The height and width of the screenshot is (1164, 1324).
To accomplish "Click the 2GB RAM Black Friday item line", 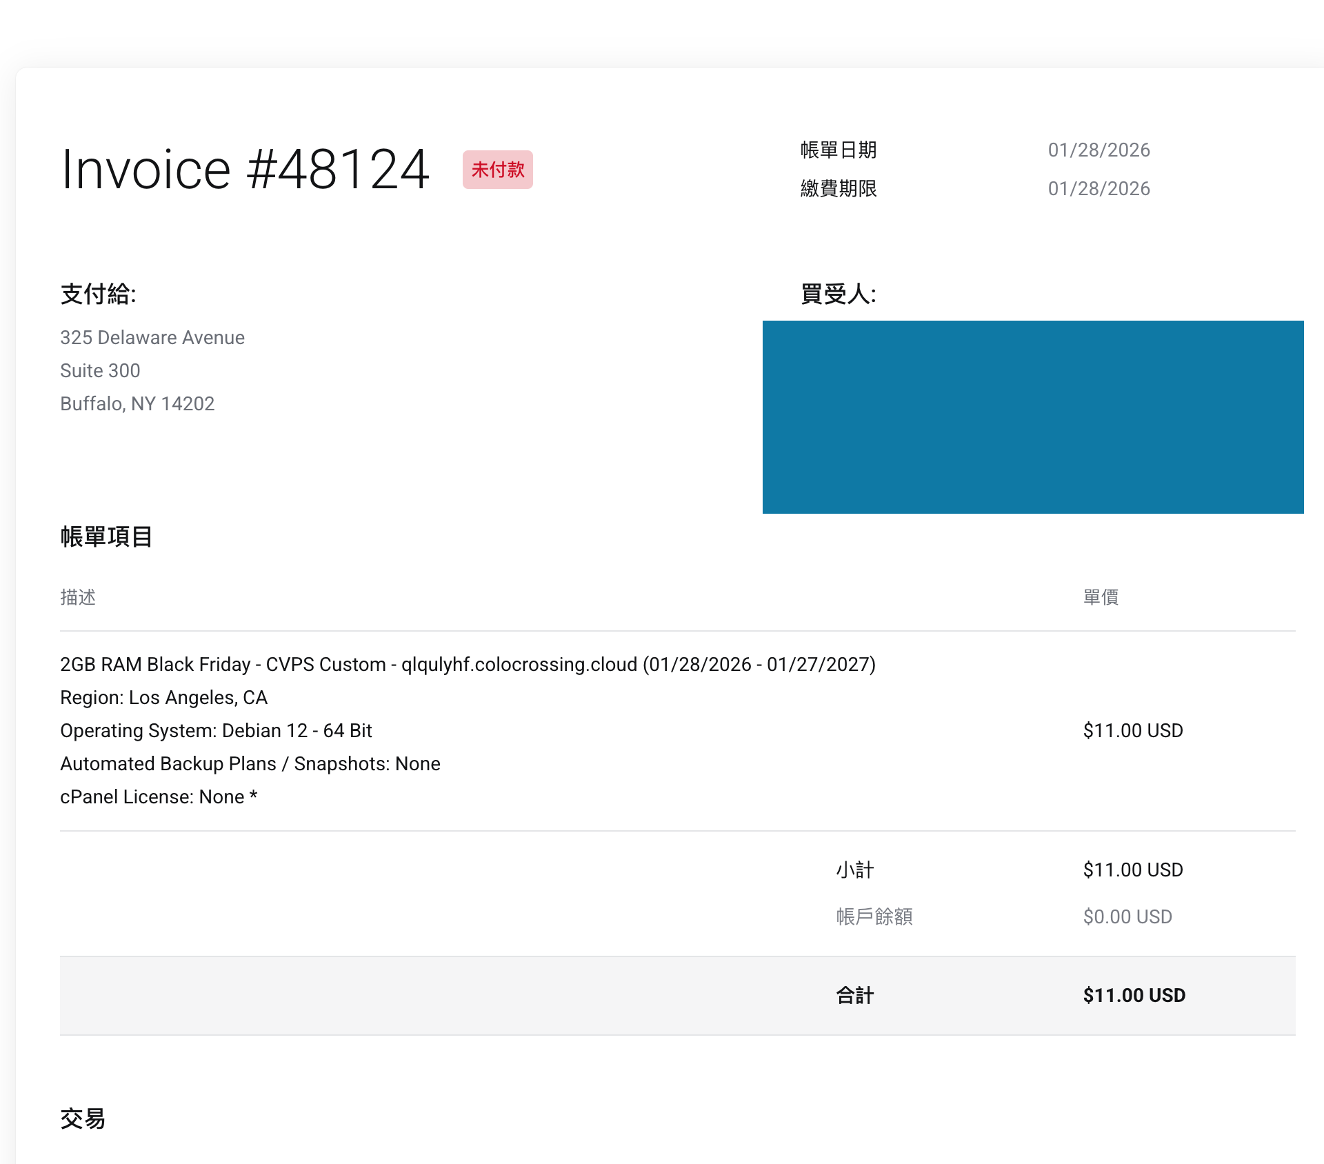I will 467,664.
